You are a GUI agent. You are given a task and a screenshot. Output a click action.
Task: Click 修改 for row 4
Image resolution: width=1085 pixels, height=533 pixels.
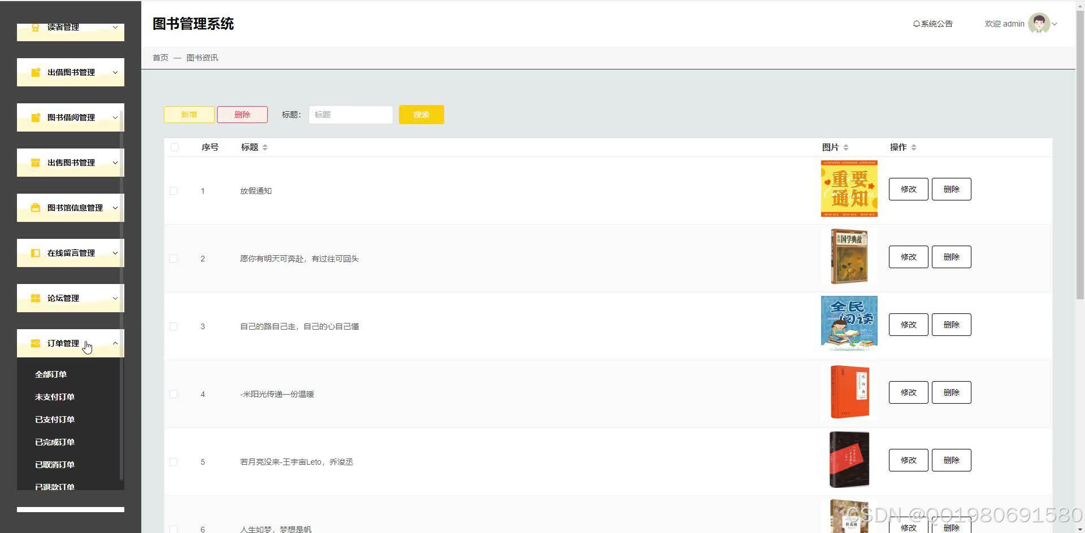point(909,392)
